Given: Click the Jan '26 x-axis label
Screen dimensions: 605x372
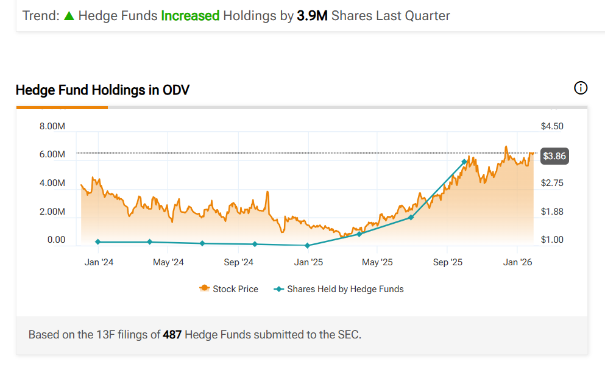Looking at the screenshot, I should tap(517, 262).
